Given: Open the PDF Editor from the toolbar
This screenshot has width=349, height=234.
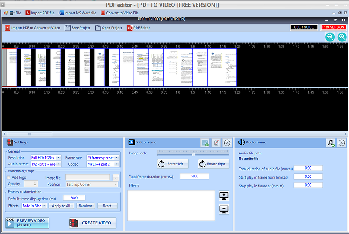Looking at the screenshot, I should [138, 28].
